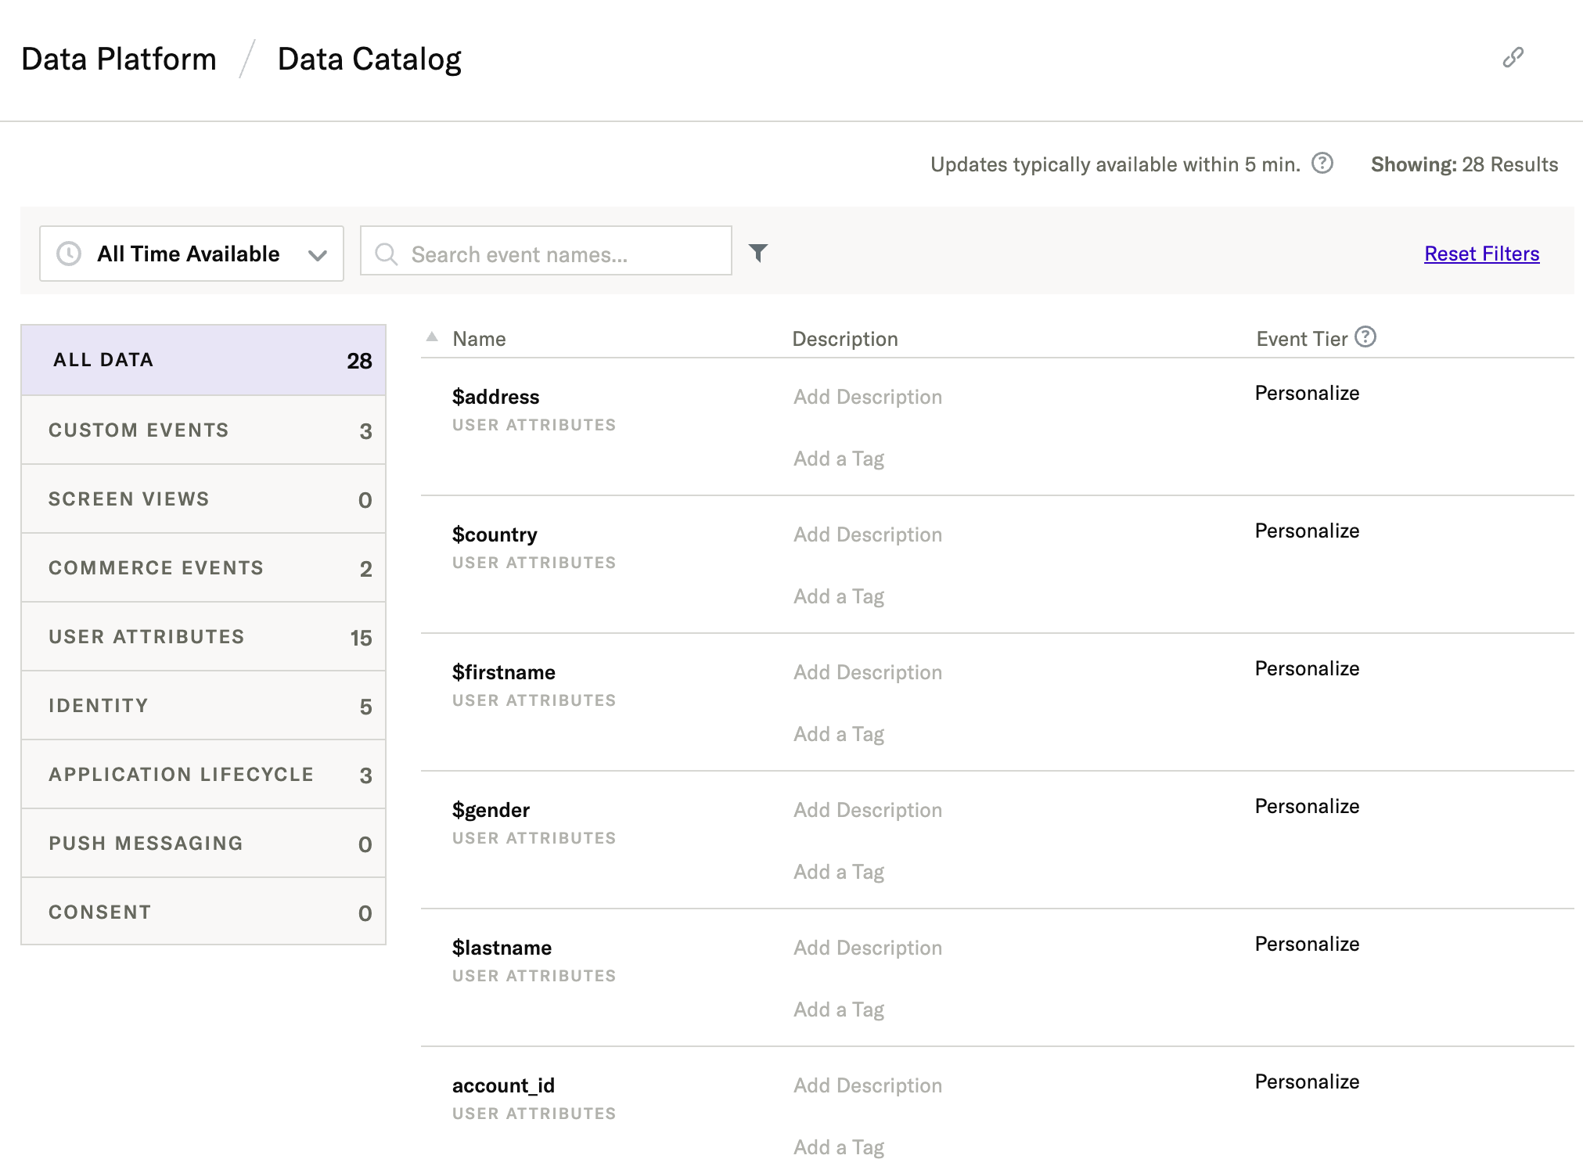Image resolution: width=1583 pixels, height=1166 pixels.
Task: Add a tag to $firstname
Action: (839, 734)
